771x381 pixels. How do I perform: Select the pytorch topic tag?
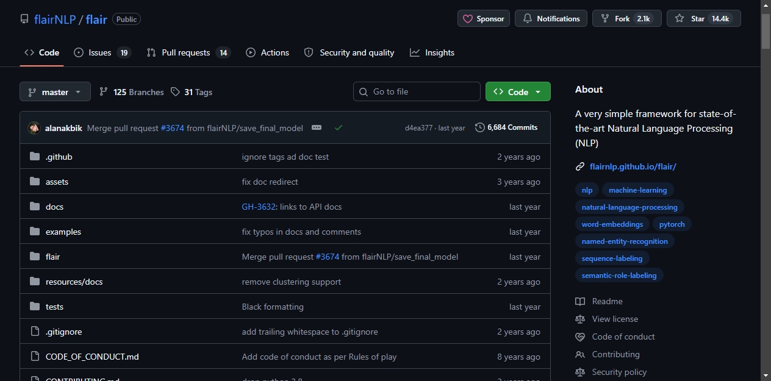click(672, 224)
